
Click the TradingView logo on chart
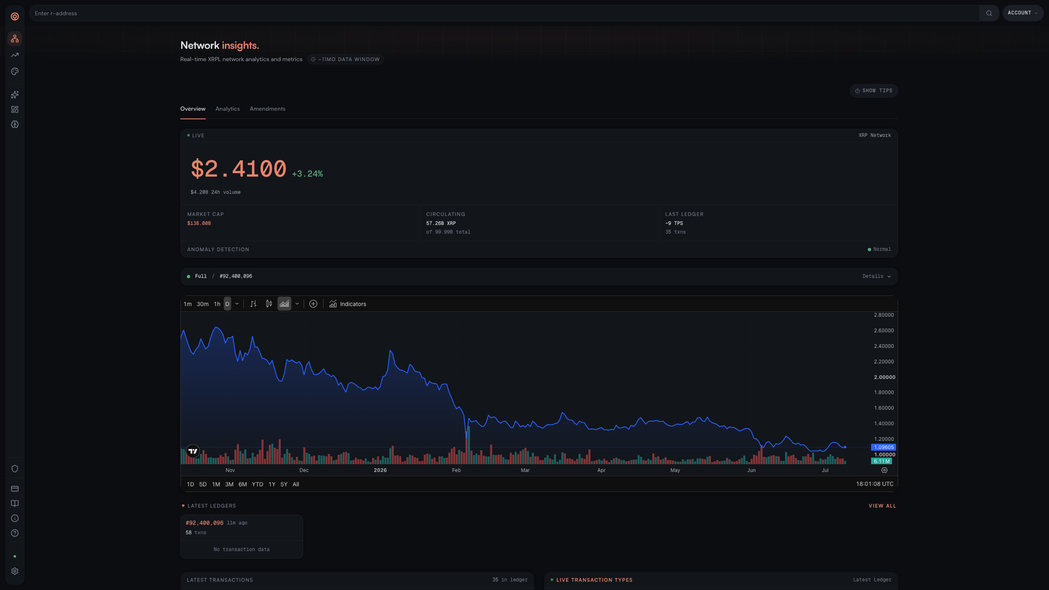193,451
